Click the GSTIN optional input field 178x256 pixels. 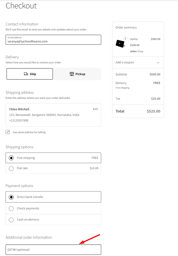click(x=53, y=249)
